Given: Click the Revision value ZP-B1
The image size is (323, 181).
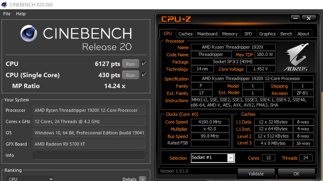Looking at the screenshot, I should 303,93.
